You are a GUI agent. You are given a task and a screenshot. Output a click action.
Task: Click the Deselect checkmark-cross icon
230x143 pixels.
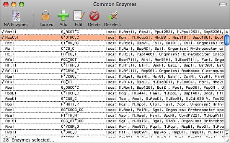(113, 16)
